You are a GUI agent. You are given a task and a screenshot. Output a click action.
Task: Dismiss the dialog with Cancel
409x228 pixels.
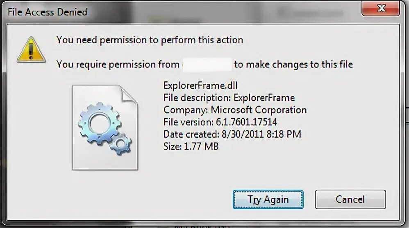click(x=350, y=199)
